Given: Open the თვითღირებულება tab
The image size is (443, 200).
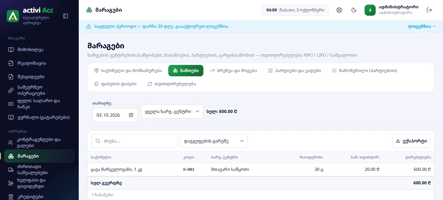Looking at the screenshot, I should [x=172, y=84].
